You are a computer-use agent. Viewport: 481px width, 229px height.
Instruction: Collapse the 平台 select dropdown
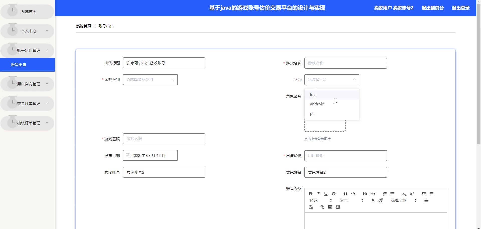(x=332, y=80)
